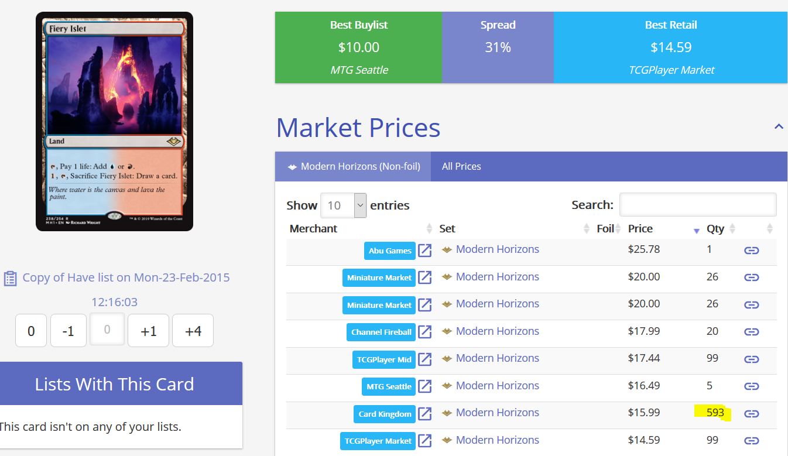Click the Search input field

click(x=698, y=205)
